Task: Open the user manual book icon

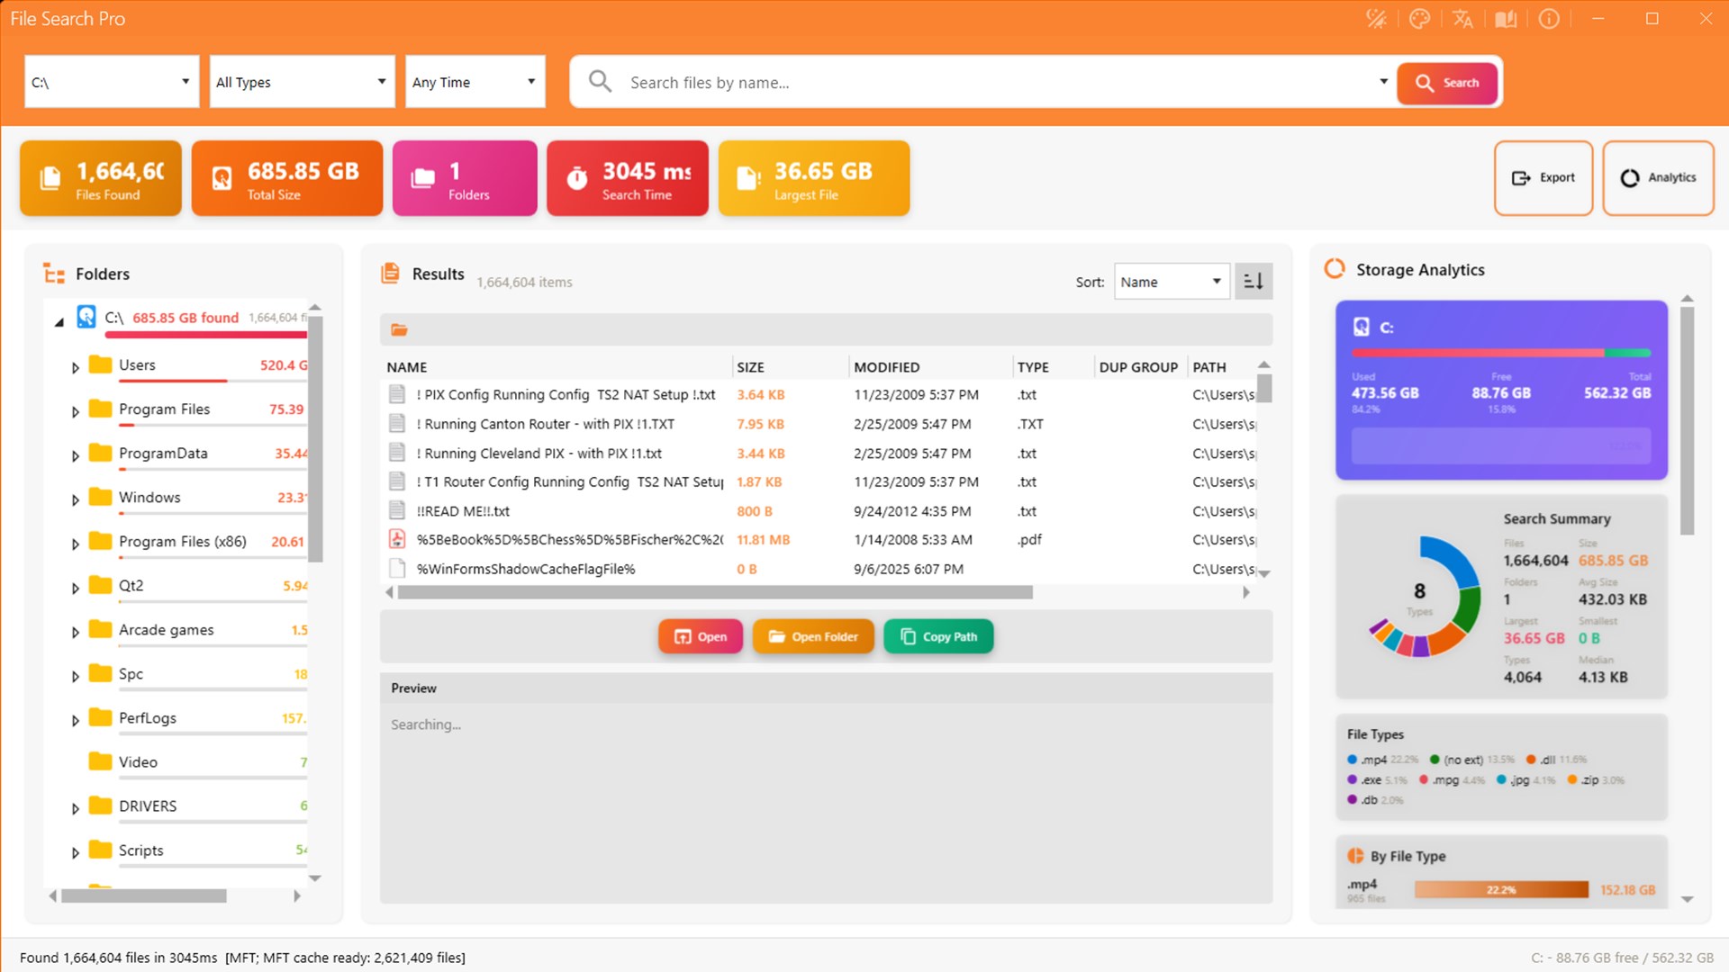Action: coord(1506,19)
